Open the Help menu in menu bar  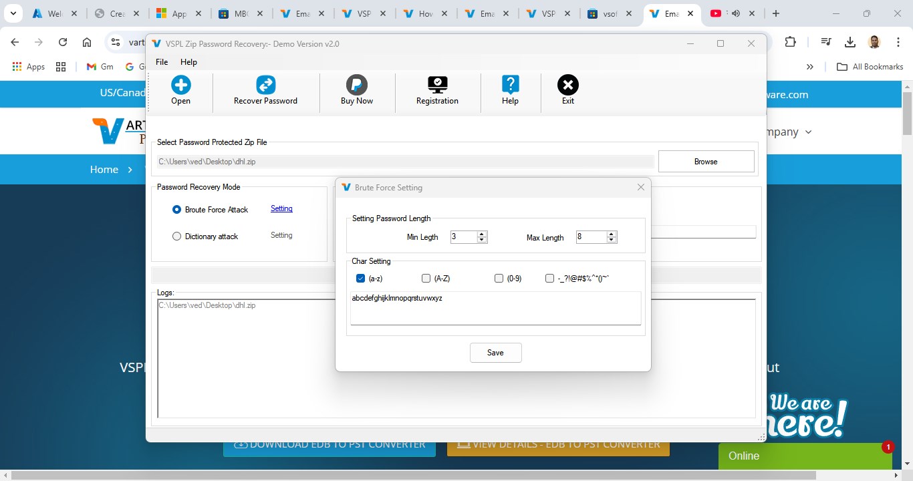pyautogui.click(x=189, y=61)
